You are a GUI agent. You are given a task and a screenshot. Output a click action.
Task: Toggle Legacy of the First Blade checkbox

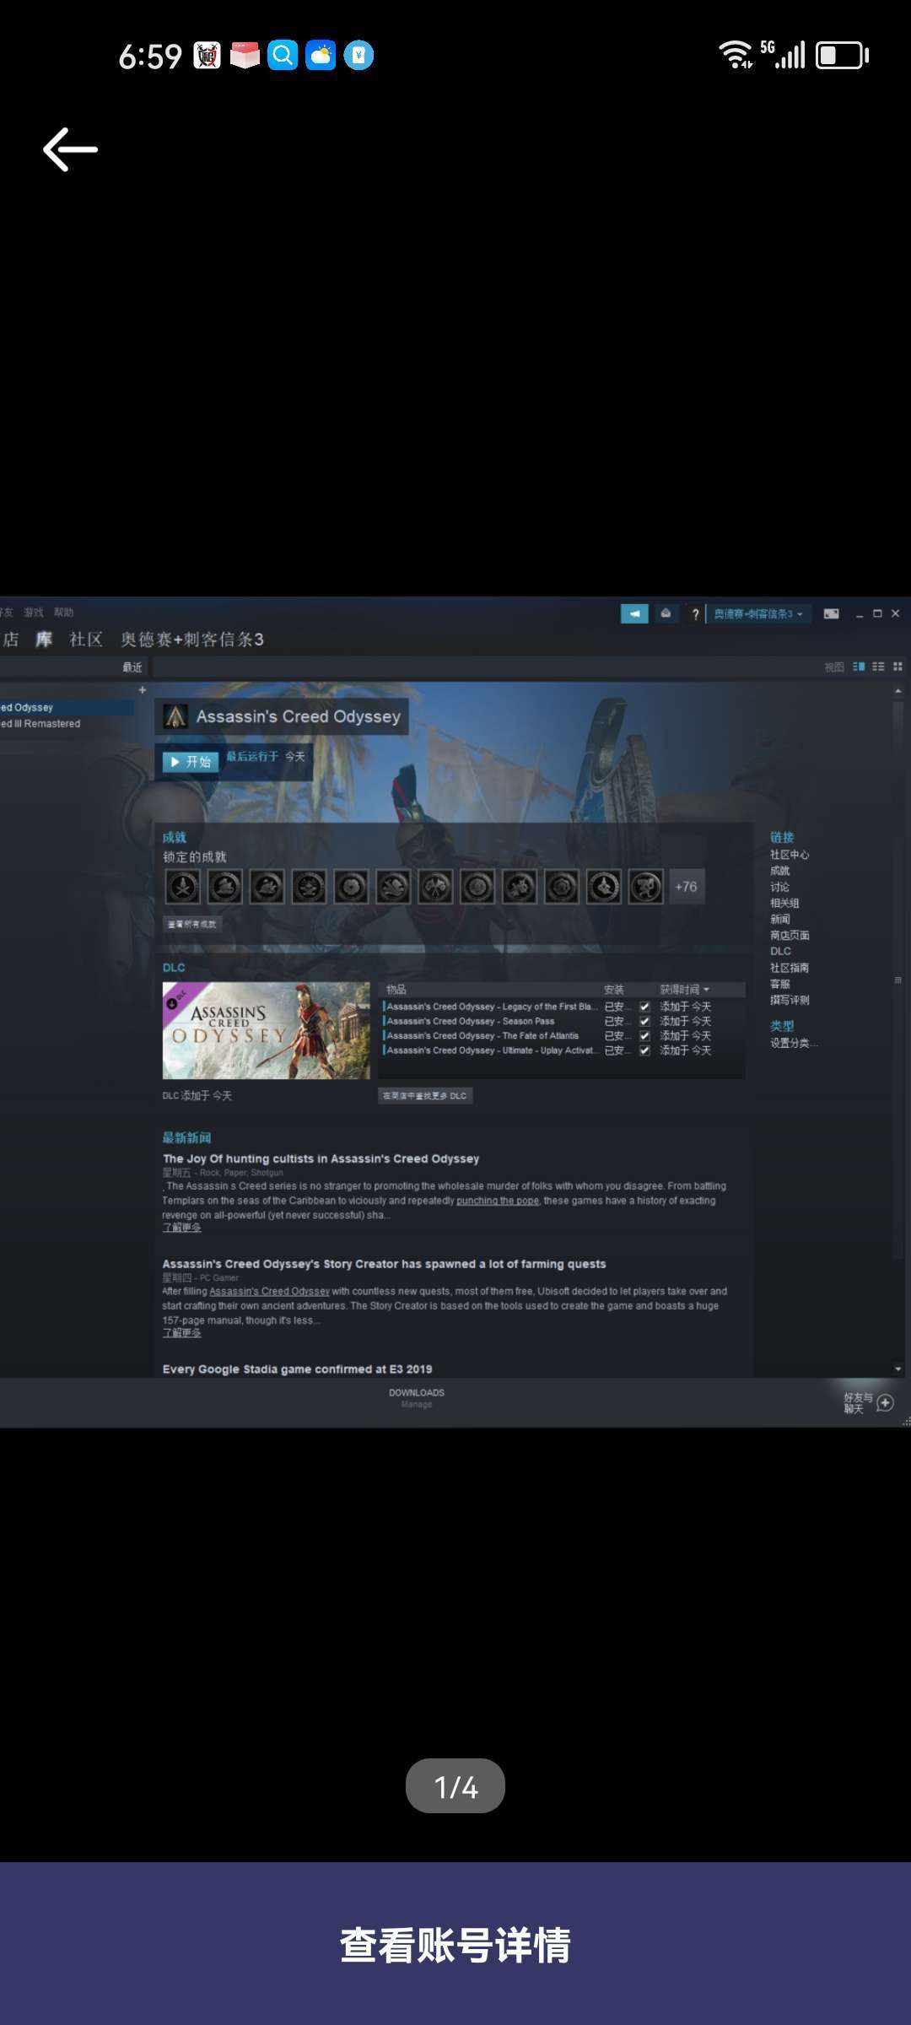coord(644,1007)
